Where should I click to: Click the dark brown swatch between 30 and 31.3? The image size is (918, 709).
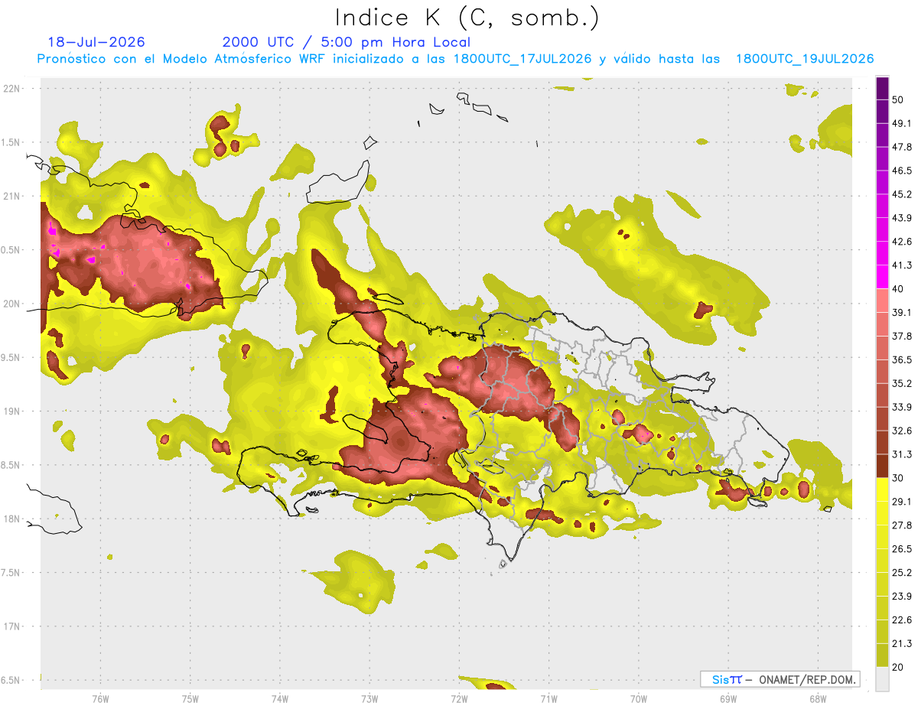[882, 466]
